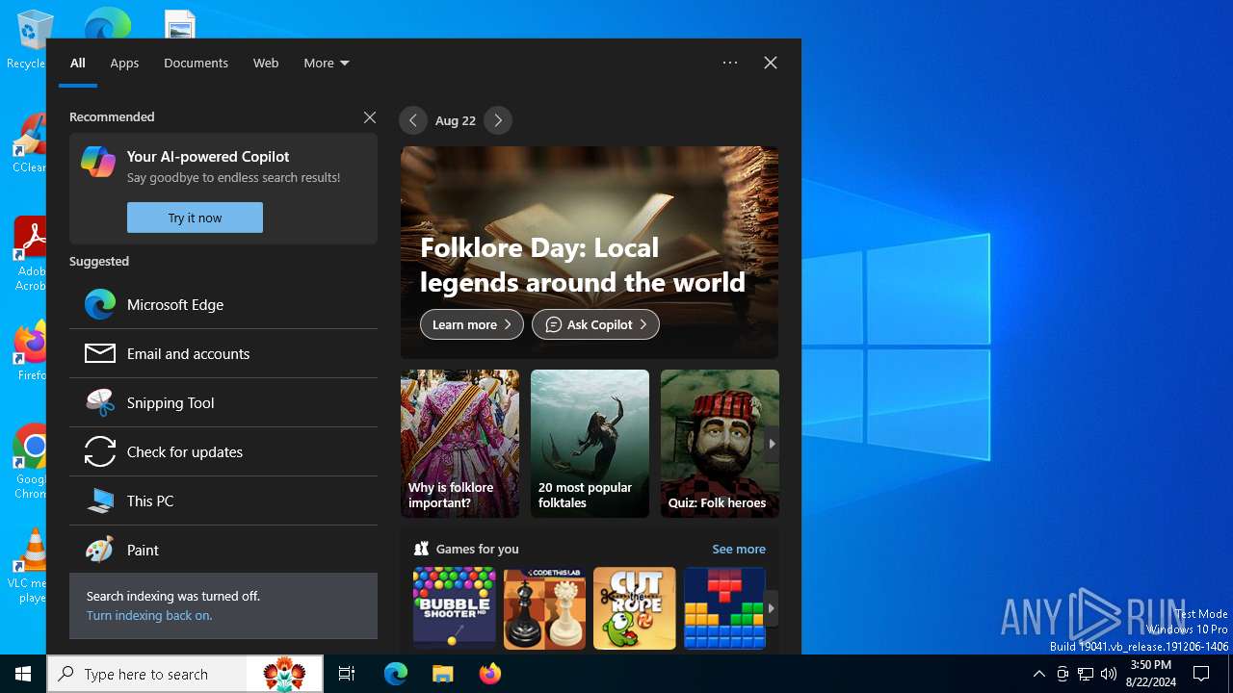Image resolution: width=1233 pixels, height=693 pixels.
Task: Open the block puzzle game tile
Action: 724,608
